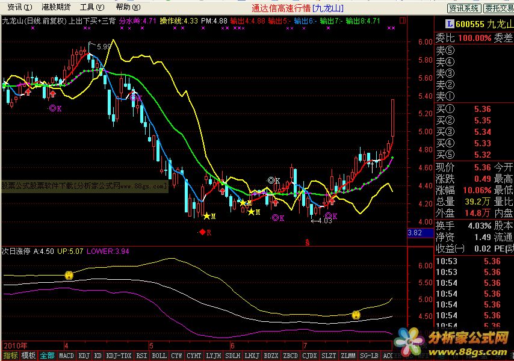Click the chart title 九龙山(日线.前复权)
Viewport: 514px width, 361px height.
[34, 21]
